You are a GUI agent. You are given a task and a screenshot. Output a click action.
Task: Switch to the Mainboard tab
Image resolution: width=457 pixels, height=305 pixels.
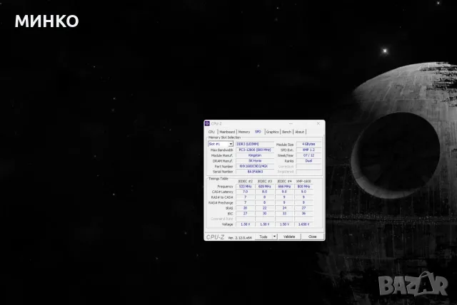(x=227, y=132)
